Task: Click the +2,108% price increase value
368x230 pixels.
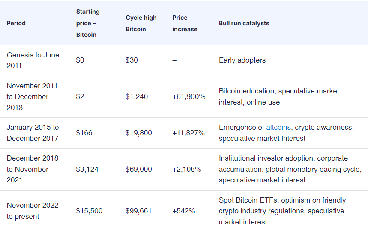Action: point(187,170)
